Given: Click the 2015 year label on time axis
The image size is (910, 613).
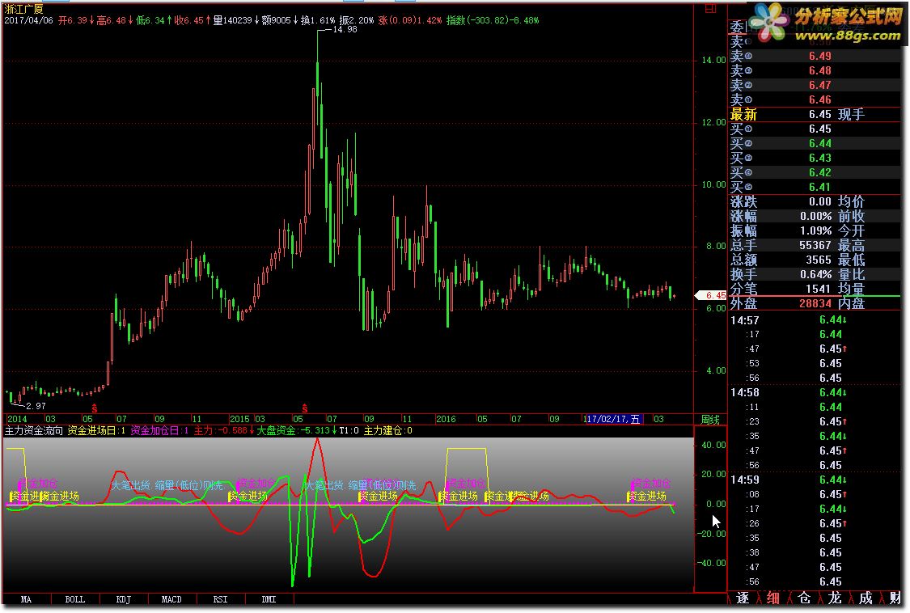Looking at the screenshot, I should (x=239, y=419).
